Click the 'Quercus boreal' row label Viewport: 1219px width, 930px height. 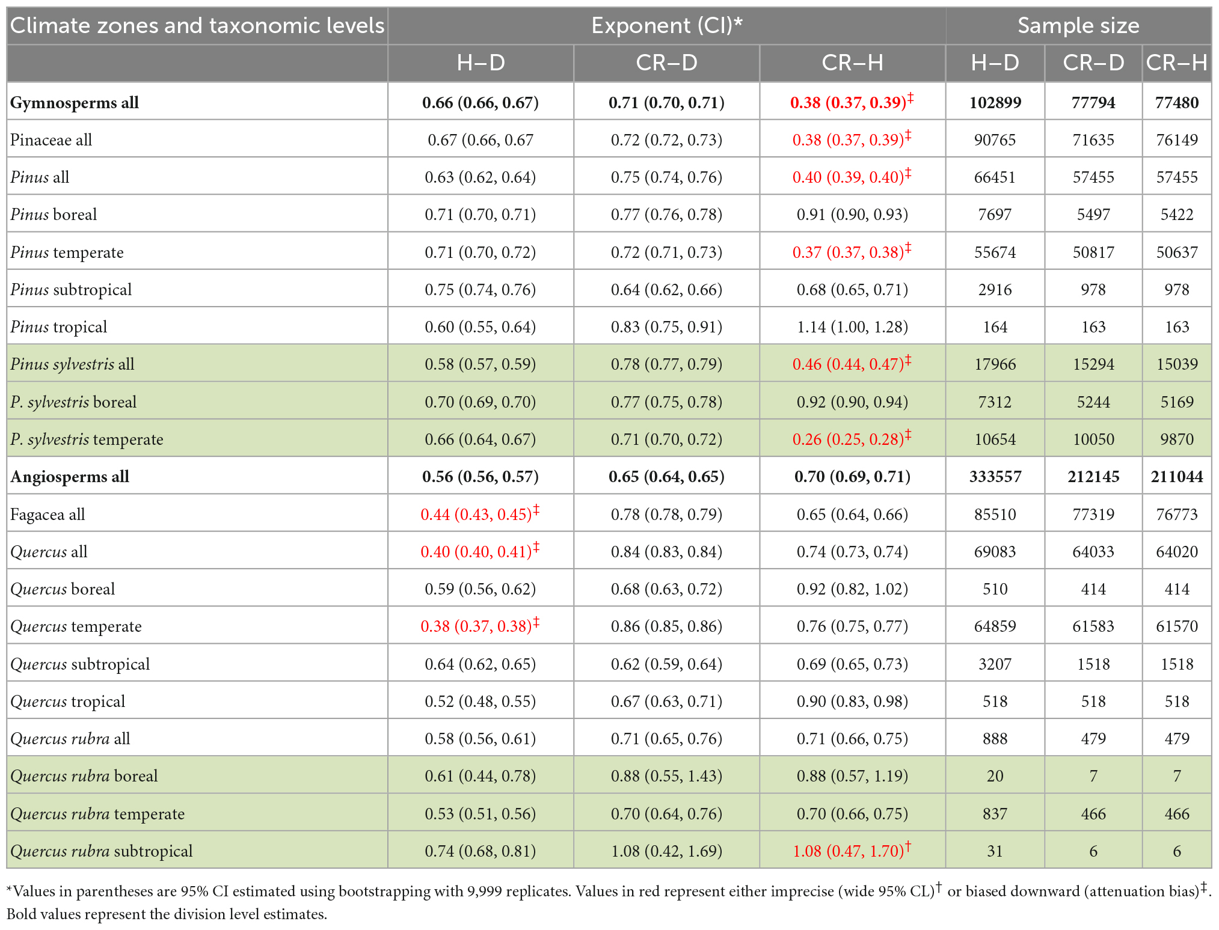coord(63,589)
